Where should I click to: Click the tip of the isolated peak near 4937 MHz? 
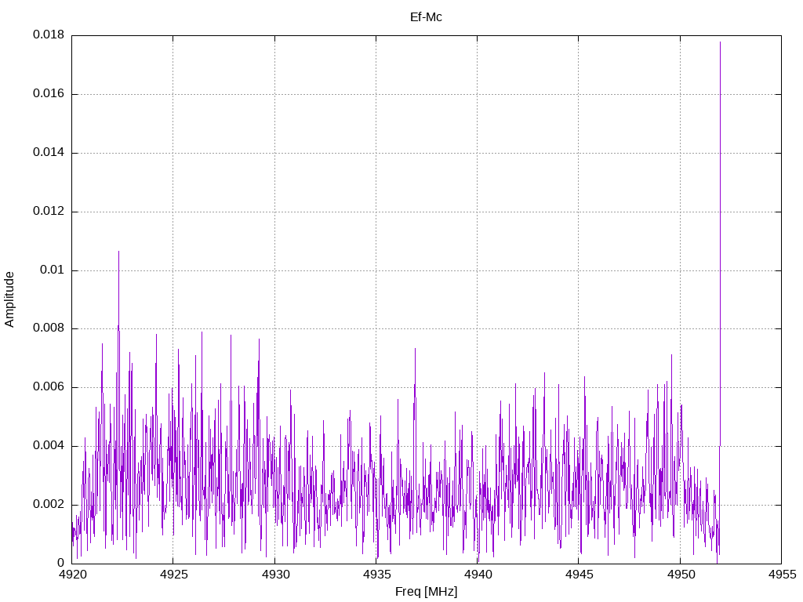point(415,349)
